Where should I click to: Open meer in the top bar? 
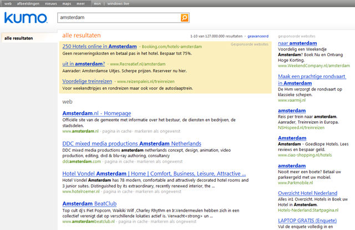click(x=80, y=4)
